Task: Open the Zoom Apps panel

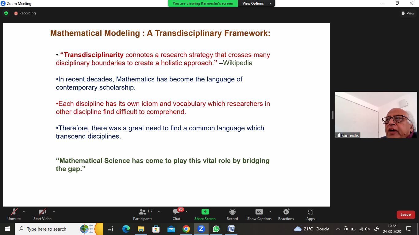Action: tap(310, 214)
